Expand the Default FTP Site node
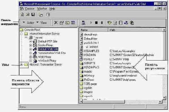Image resolution: width=169 pixels, height=112 pixels. (x=31, y=41)
